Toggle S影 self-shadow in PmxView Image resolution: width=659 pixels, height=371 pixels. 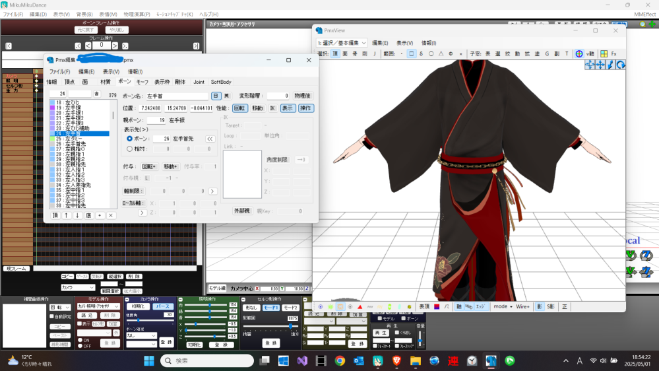(551, 307)
